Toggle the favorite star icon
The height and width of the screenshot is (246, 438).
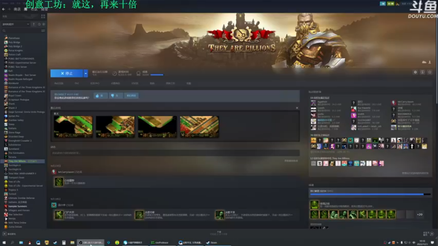430,72
